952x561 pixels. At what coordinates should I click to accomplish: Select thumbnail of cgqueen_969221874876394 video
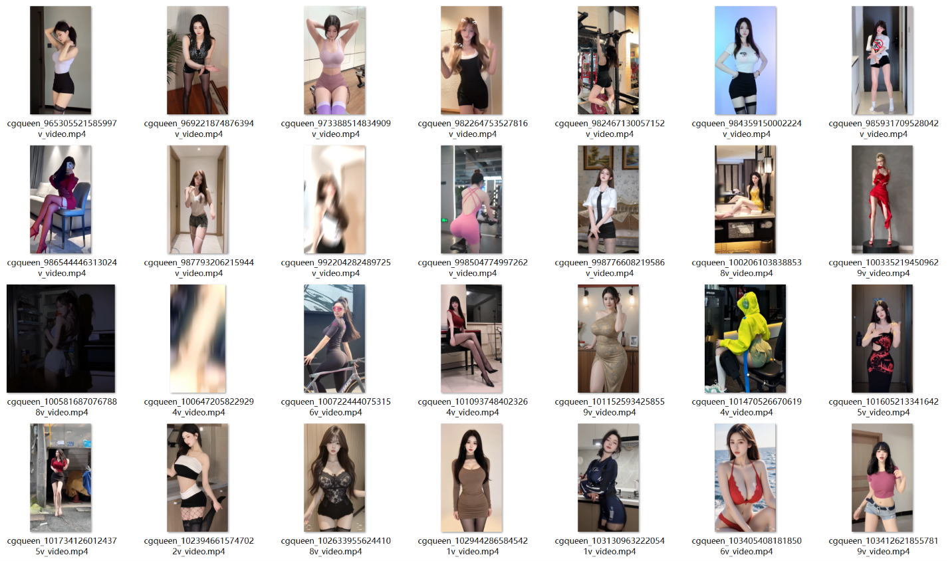coord(197,60)
